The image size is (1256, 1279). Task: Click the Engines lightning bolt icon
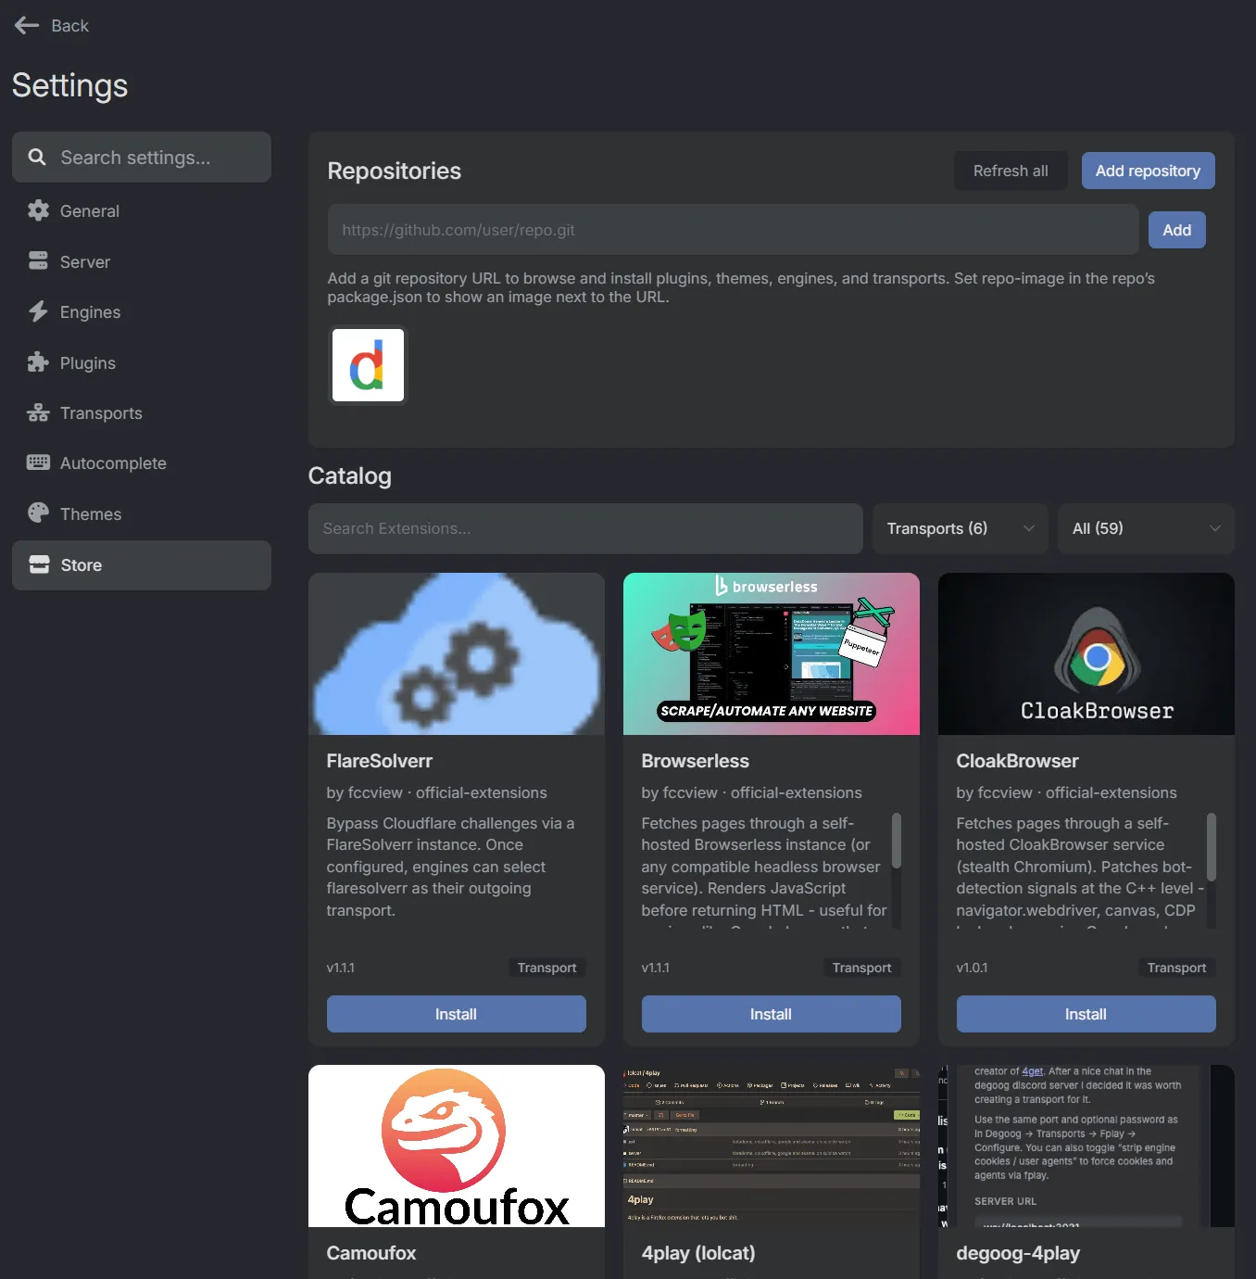pyautogui.click(x=38, y=311)
